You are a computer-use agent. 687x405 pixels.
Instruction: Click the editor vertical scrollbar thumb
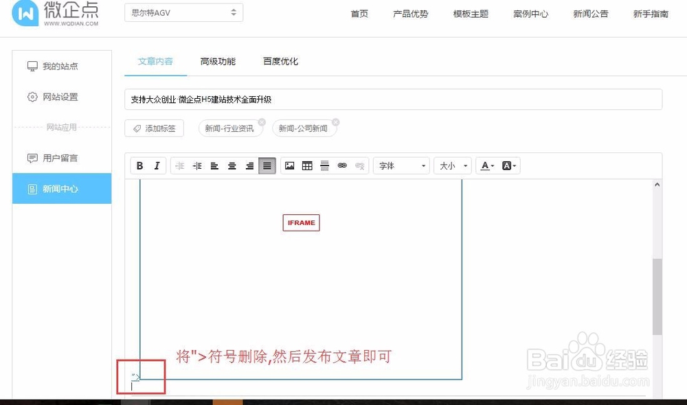pyautogui.click(x=657, y=297)
